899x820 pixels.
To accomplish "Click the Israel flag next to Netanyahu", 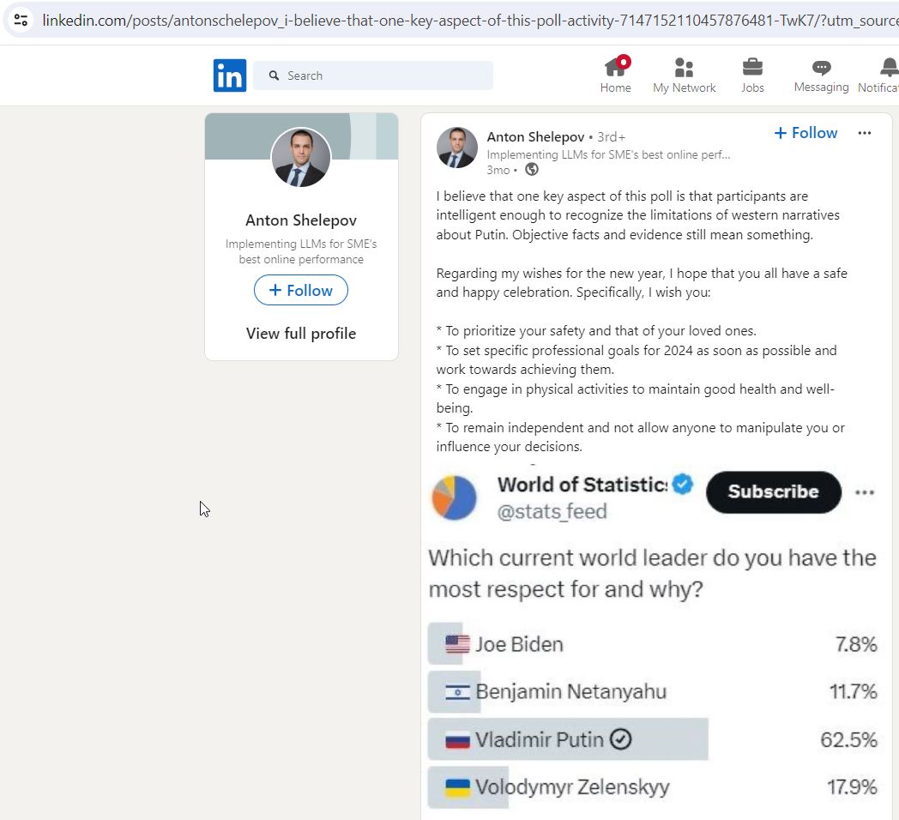I will click(457, 692).
